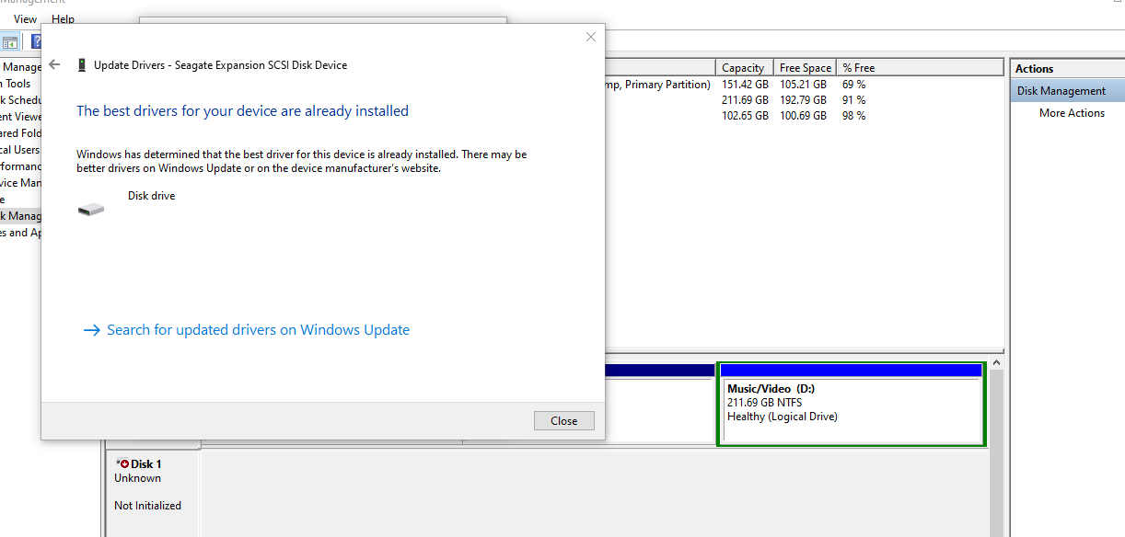The width and height of the screenshot is (1125, 537).
Task: Click the Close button in Update Drivers
Action: [x=564, y=420]
